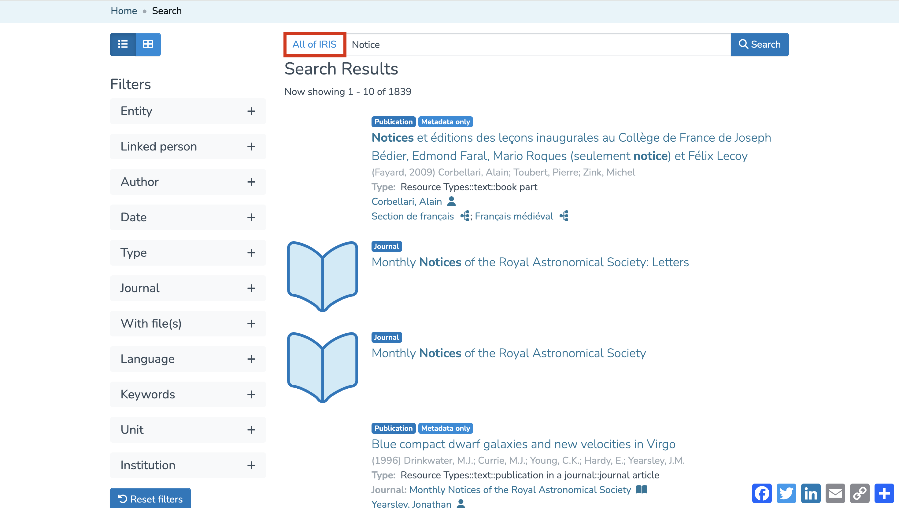Go to Home breadcrumb
The height and width of the screenshot is (508, 899).
(124, 11)
